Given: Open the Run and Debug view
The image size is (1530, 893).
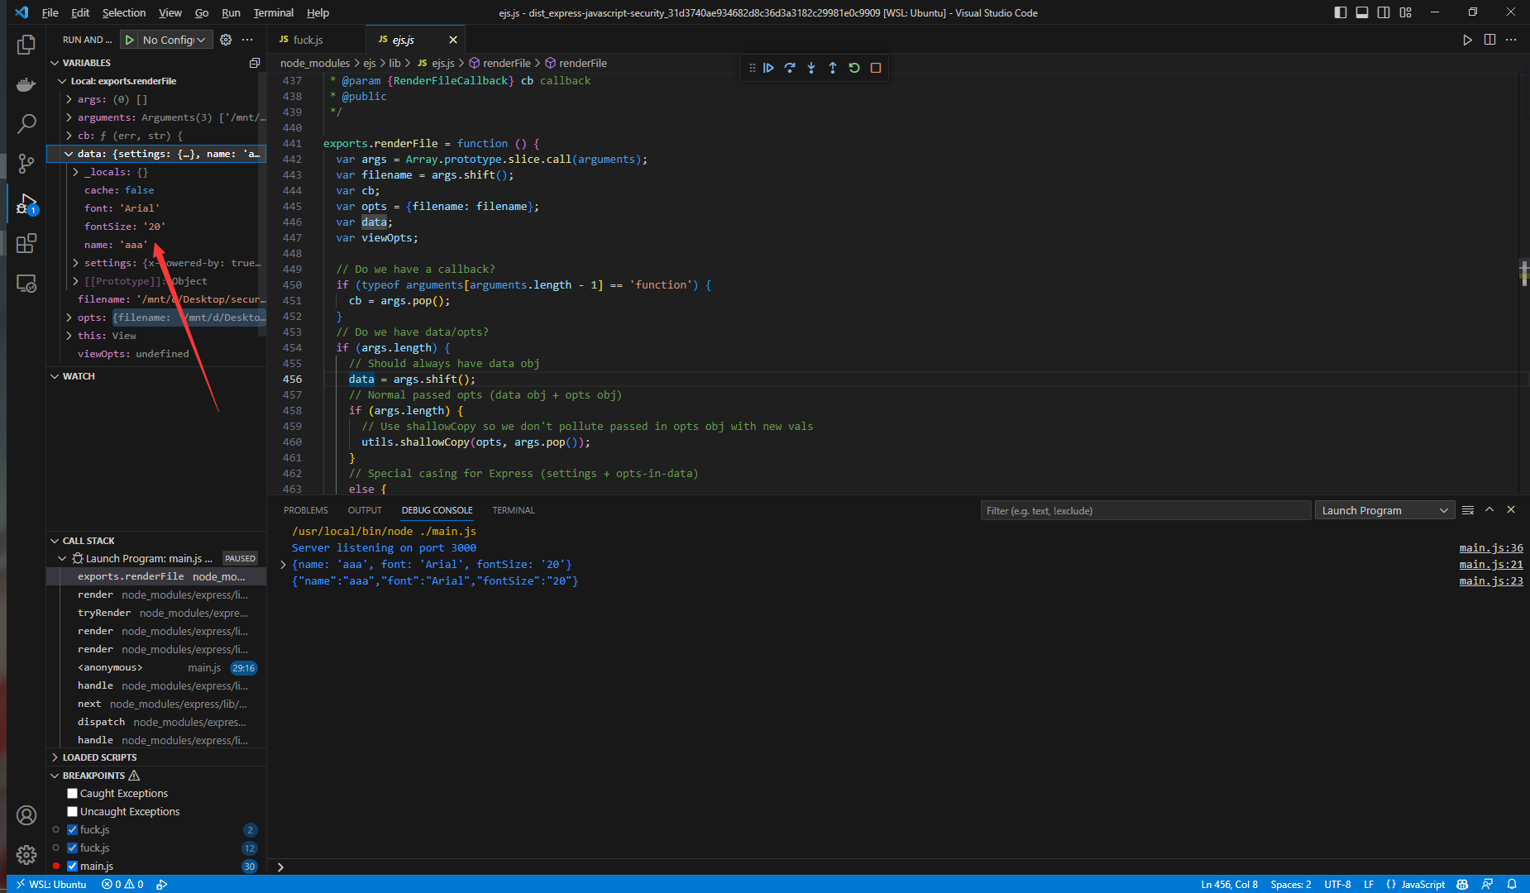Looking at the screenshot, I should [26, 203].
